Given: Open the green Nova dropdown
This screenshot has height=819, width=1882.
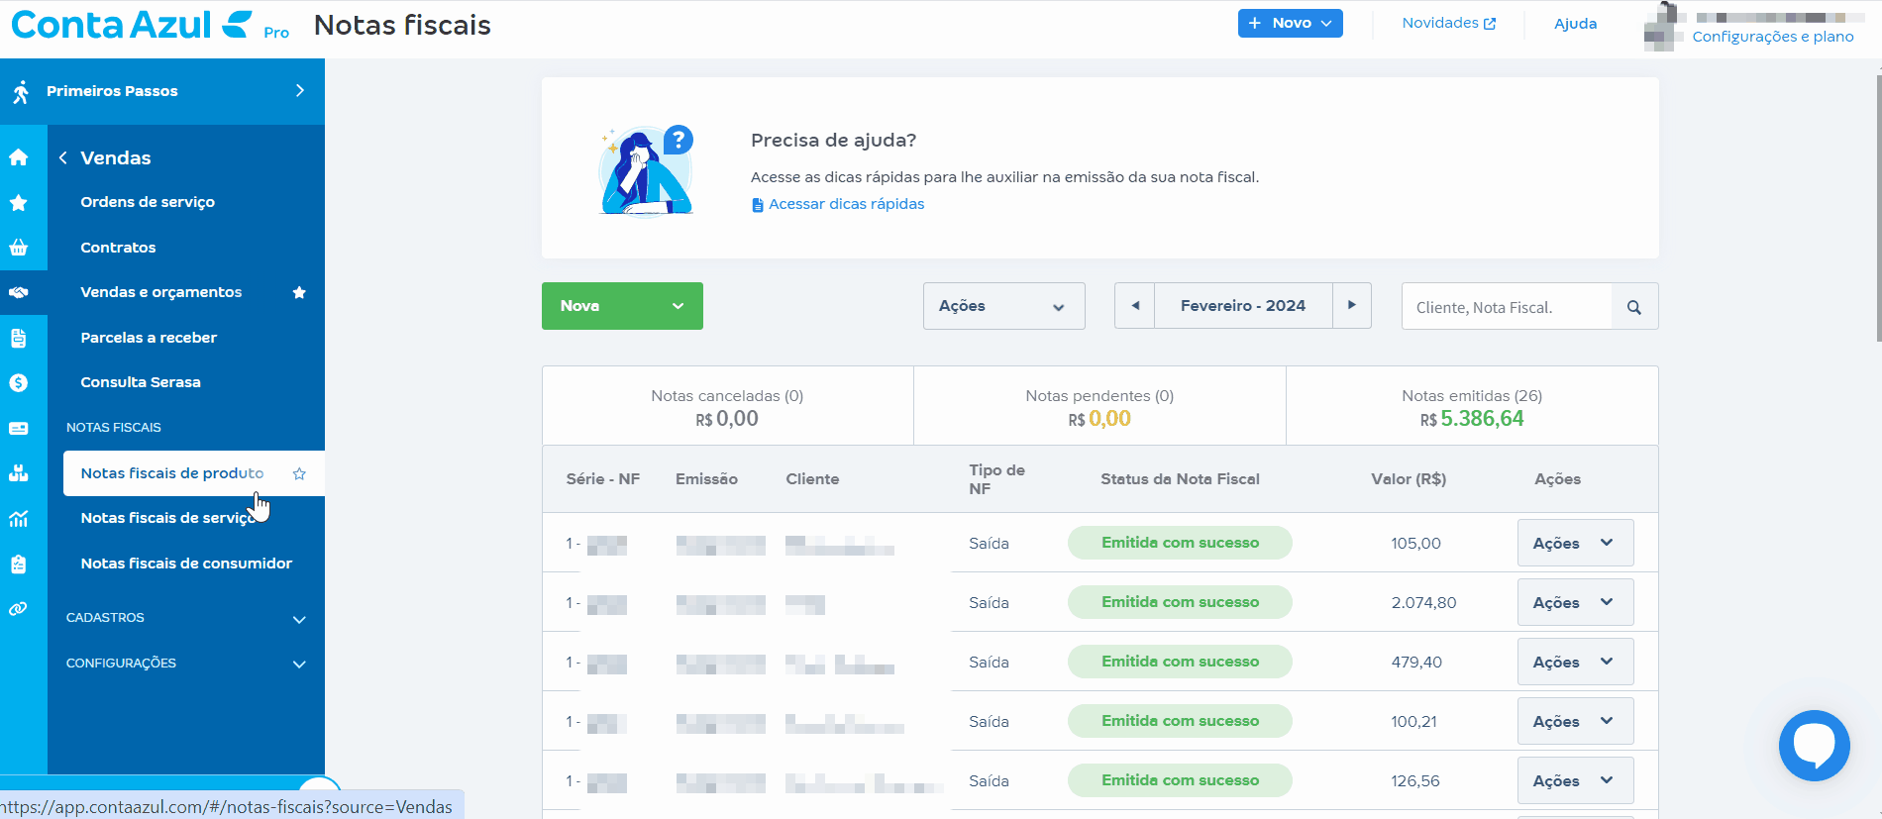Looking at the screenshot, I should [622, 306].
